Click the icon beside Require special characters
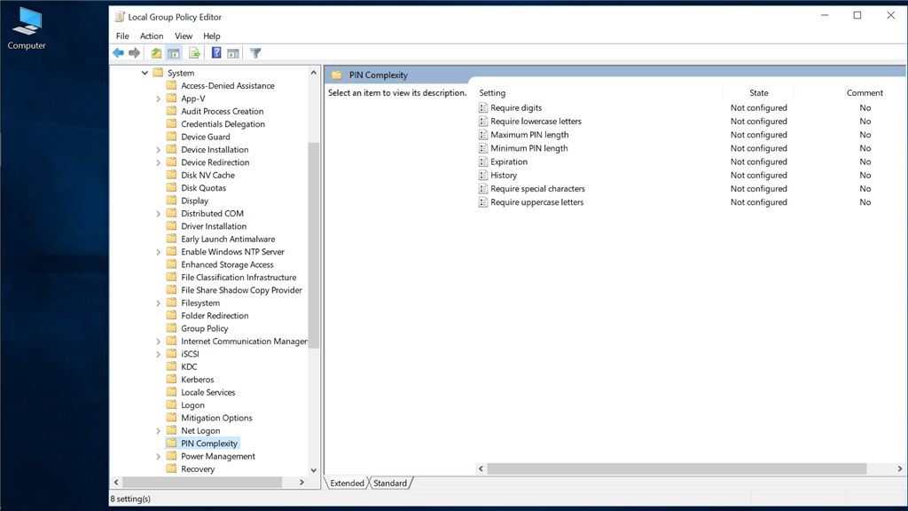Screen dimensions: 908x511 click(x=483, y=189)
